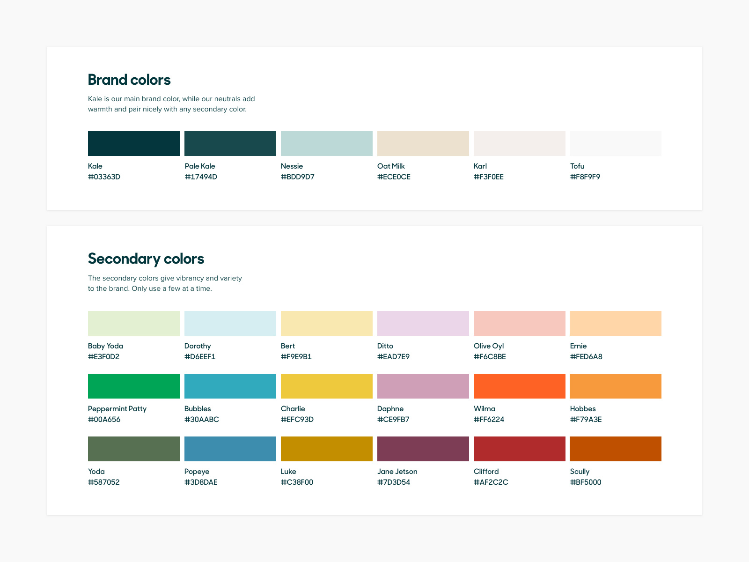
Task: Click the Baby Yoda name label
Action: [x=105, y=346]
